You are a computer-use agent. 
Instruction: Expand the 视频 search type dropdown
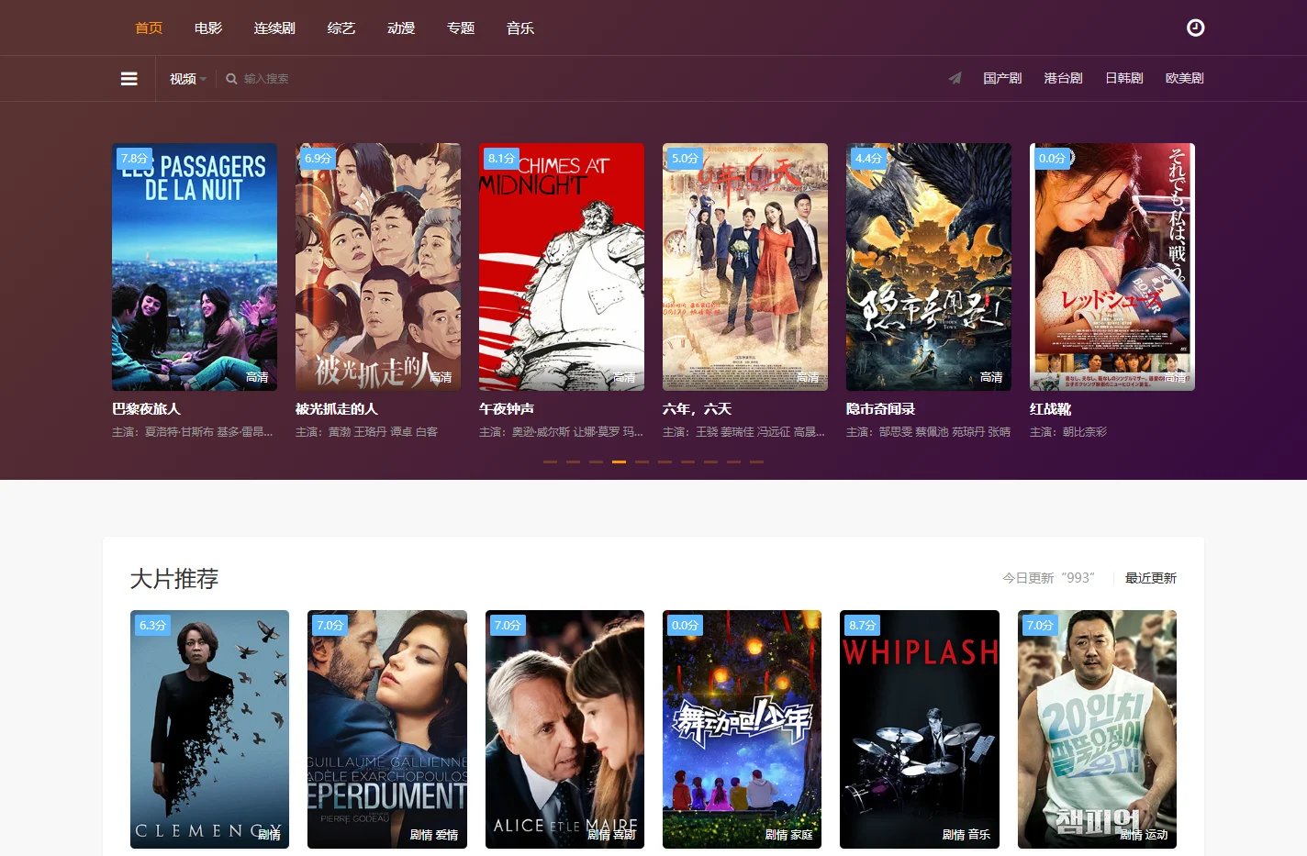point(188,79)
